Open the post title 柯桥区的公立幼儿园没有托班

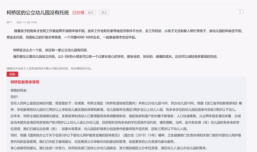click(38, 13)
